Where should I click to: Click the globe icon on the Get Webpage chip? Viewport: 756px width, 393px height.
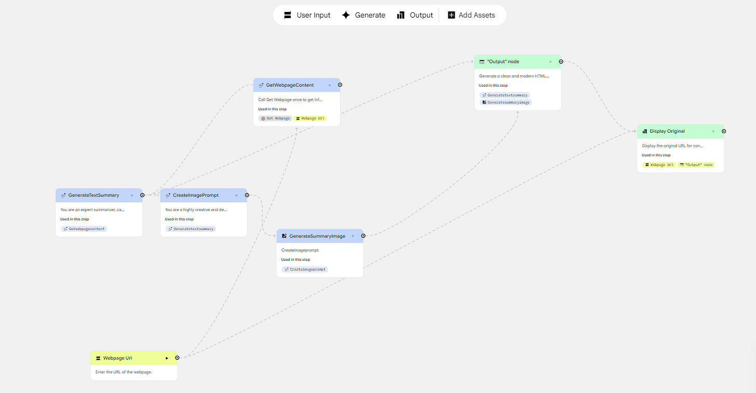click(x=263, y=118)
